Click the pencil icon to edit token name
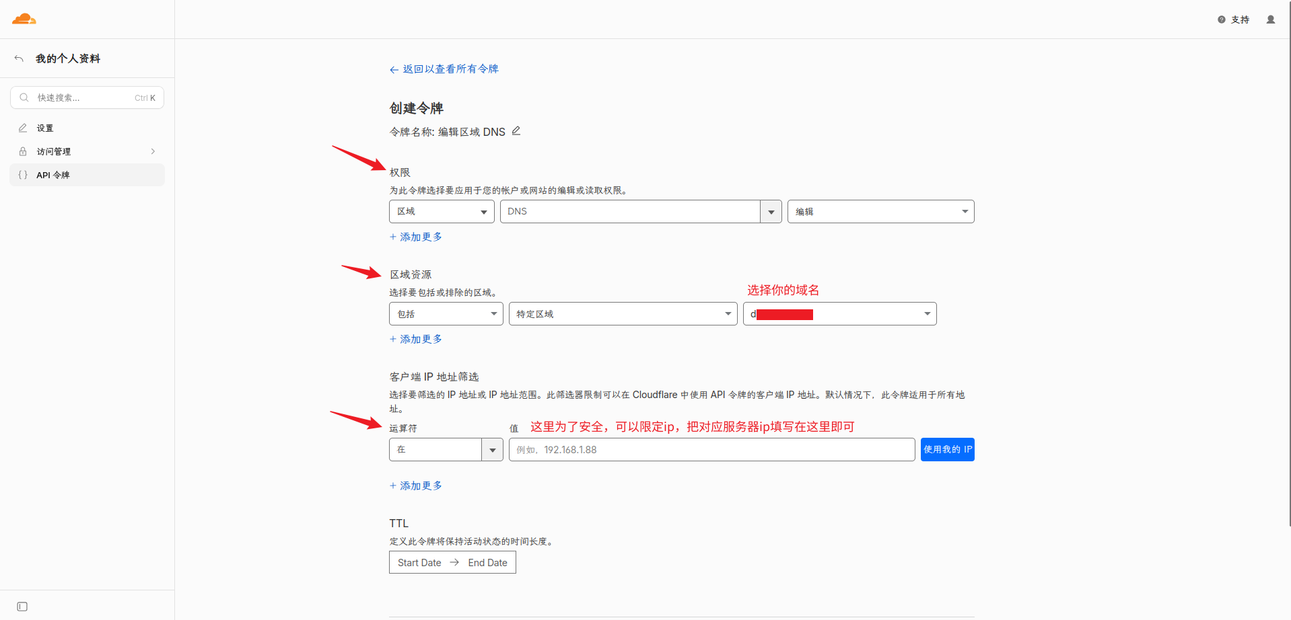This screenshot has height=620, width=1291. 516,131
